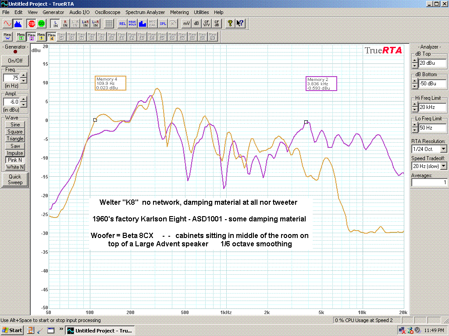Select the spectrum analyzer bar graph icon
Image resolution: width=449 pixels, height=336 pixels.
pyautogui.click(x=18, y=24)
